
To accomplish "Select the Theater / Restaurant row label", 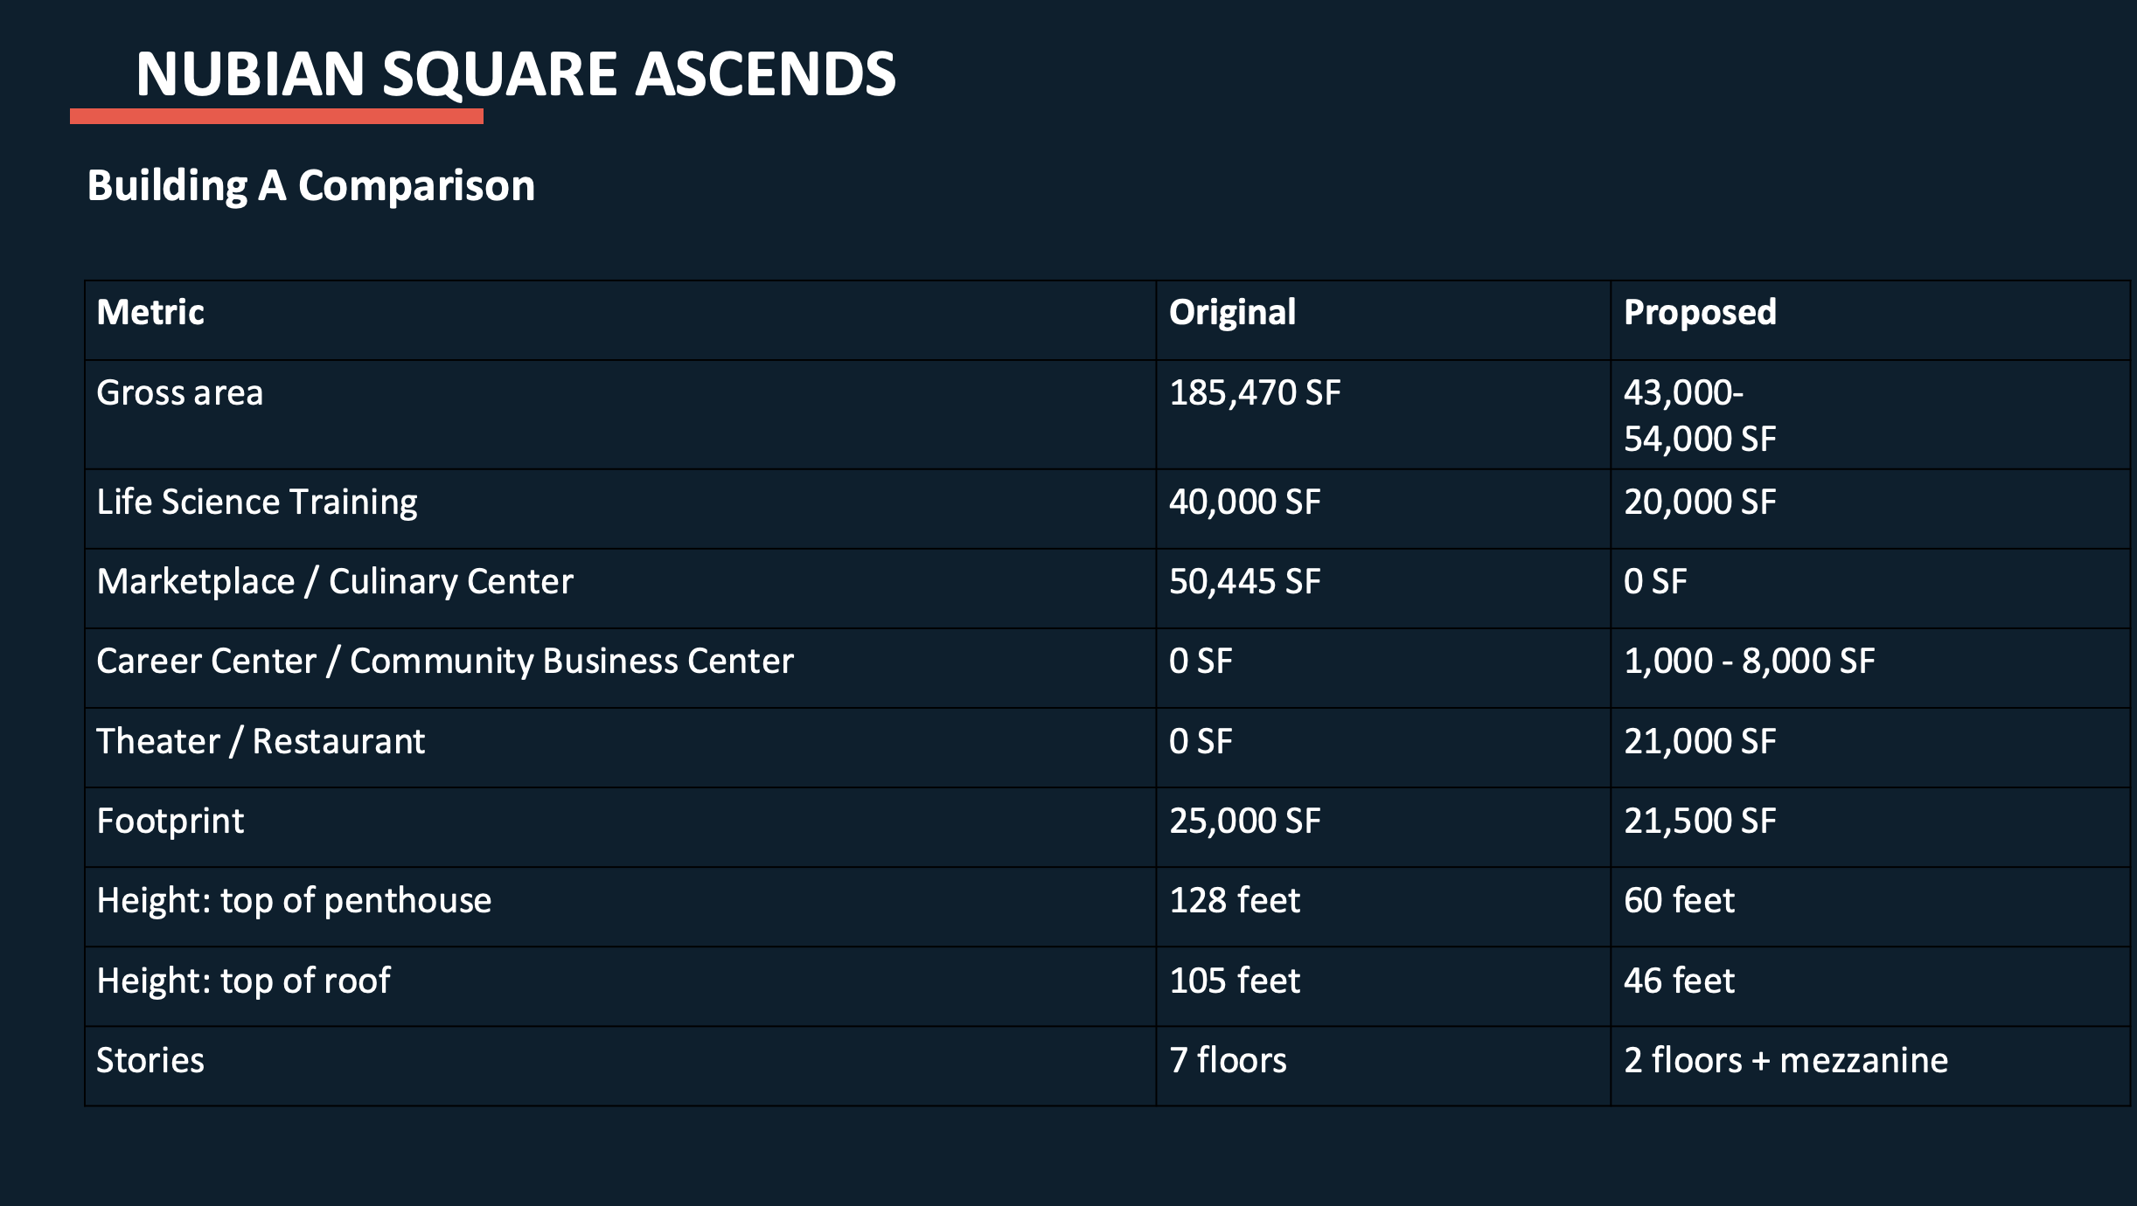I will (261, 742).
